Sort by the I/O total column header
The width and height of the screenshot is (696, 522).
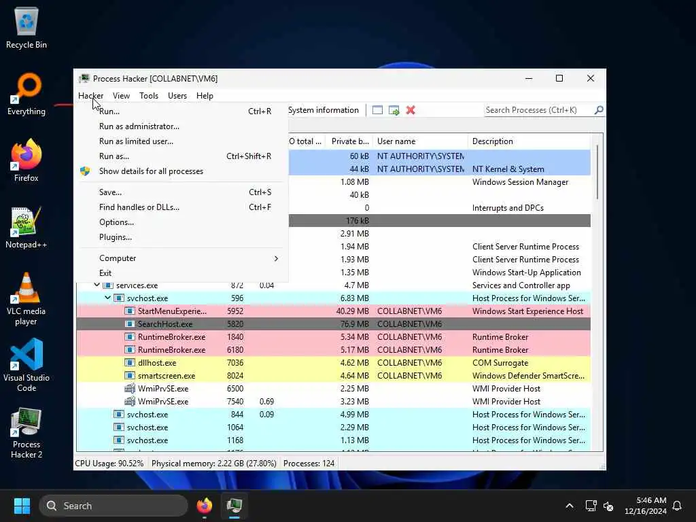click(x=307, y=141)
